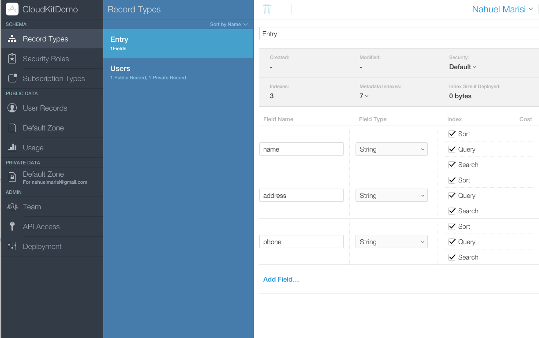Delete record type with trash icon
539x338 pixels.
point(267,9)
